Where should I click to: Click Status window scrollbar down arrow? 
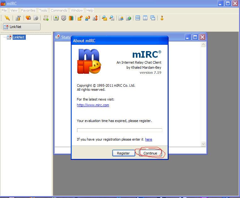click(204, 144)
